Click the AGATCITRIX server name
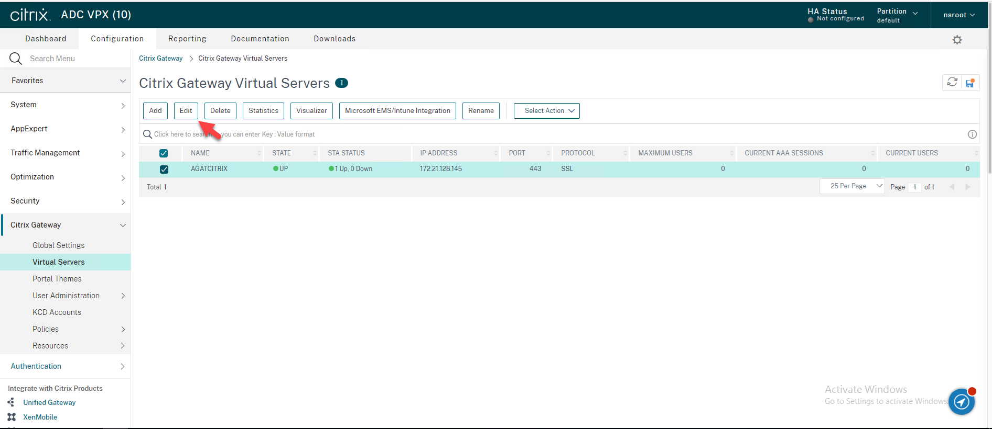The image size is (992, 429). (209, 169)
